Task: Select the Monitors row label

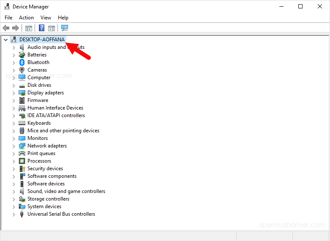Action: tap(38, 138)
